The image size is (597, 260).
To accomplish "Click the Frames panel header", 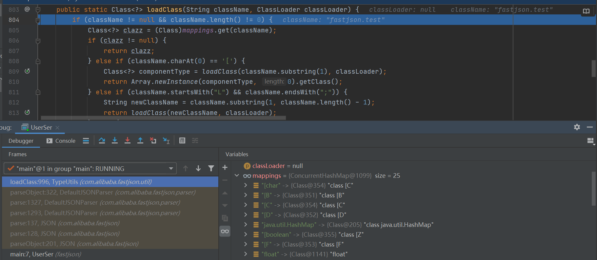I will pos(17,154).
